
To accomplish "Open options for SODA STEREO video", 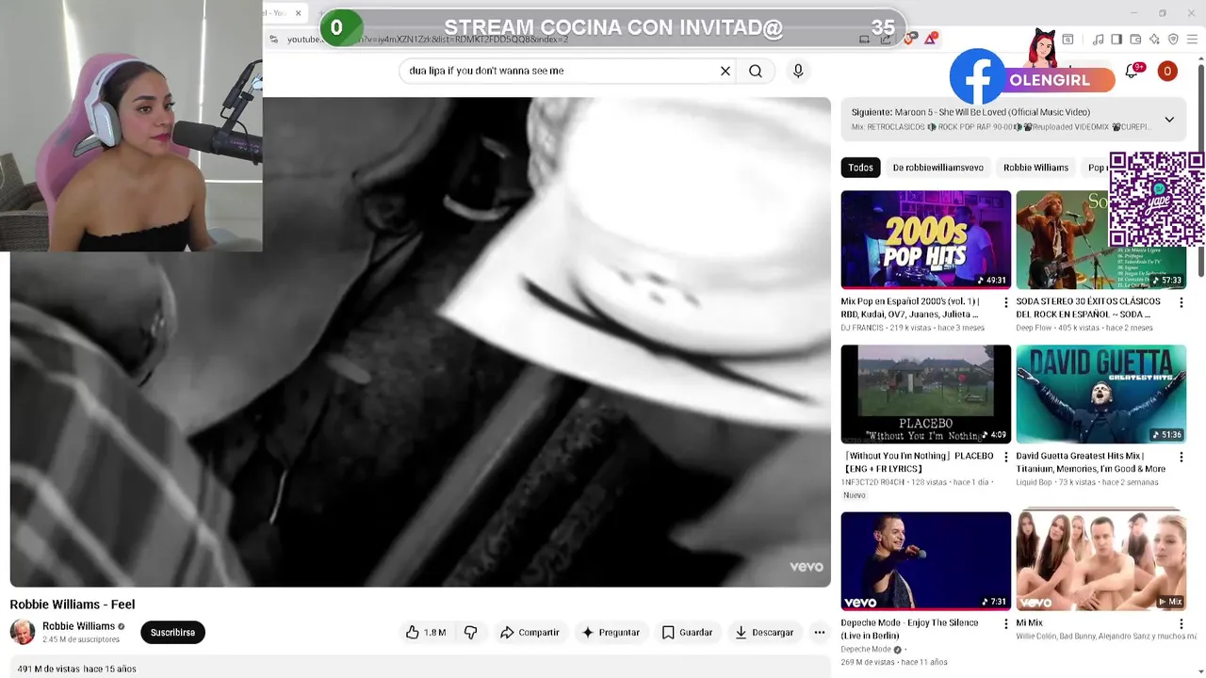I will coord(1181,303).
